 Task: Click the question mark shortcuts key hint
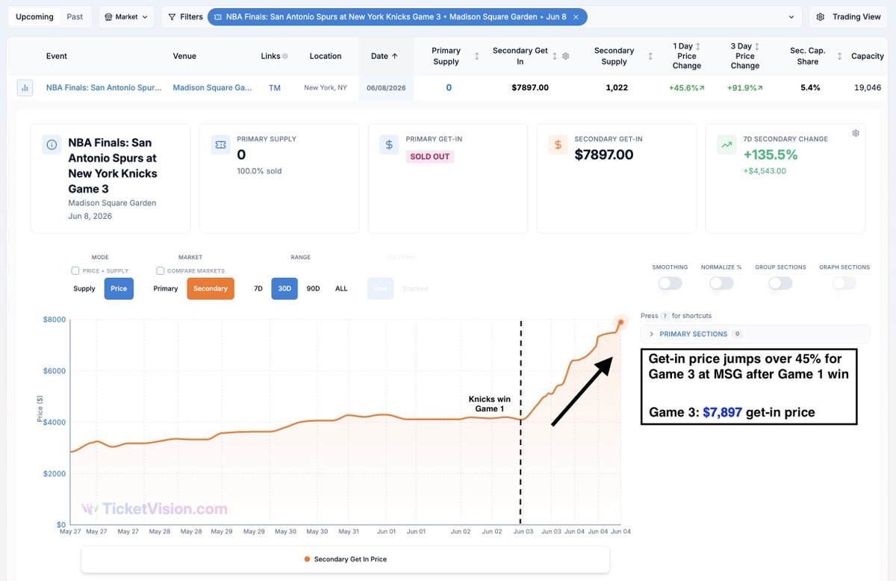(x=665, y=316)
